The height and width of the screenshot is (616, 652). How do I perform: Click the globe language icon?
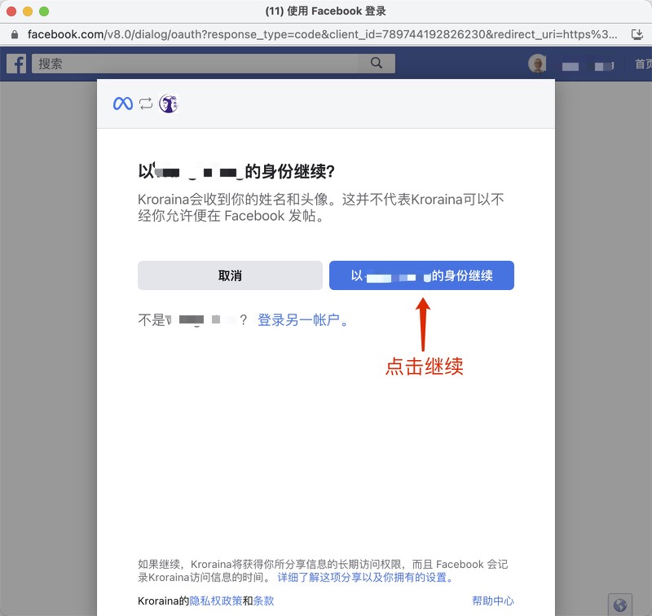620,605
